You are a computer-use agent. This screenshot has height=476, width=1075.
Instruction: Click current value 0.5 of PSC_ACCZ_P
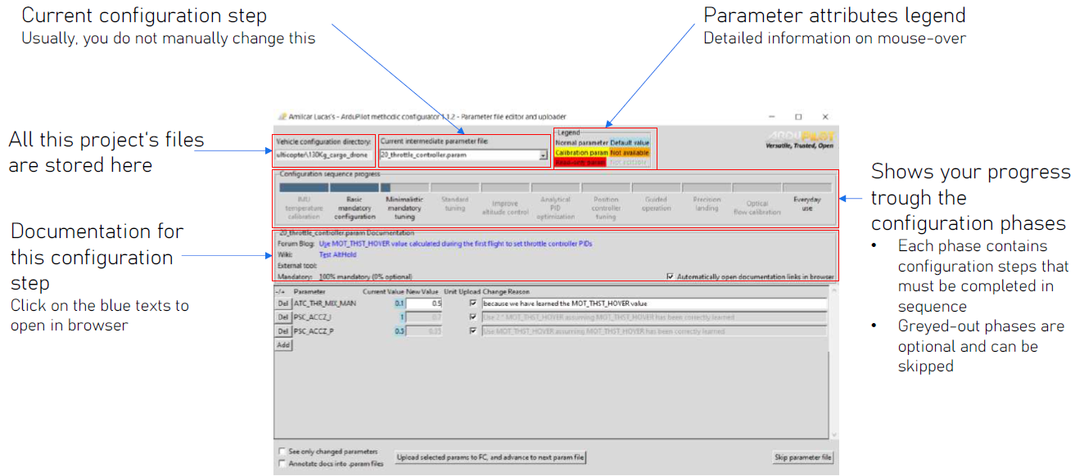point(400,331)
